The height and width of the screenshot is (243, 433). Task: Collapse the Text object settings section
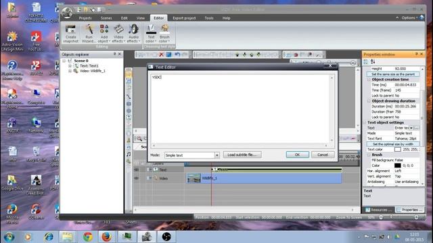(x=365, y=122)
